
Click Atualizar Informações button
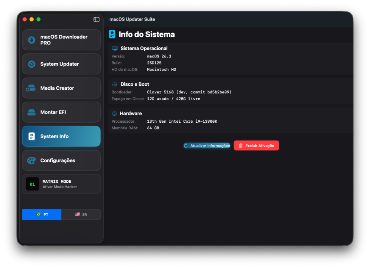click(x=207, y=146)
